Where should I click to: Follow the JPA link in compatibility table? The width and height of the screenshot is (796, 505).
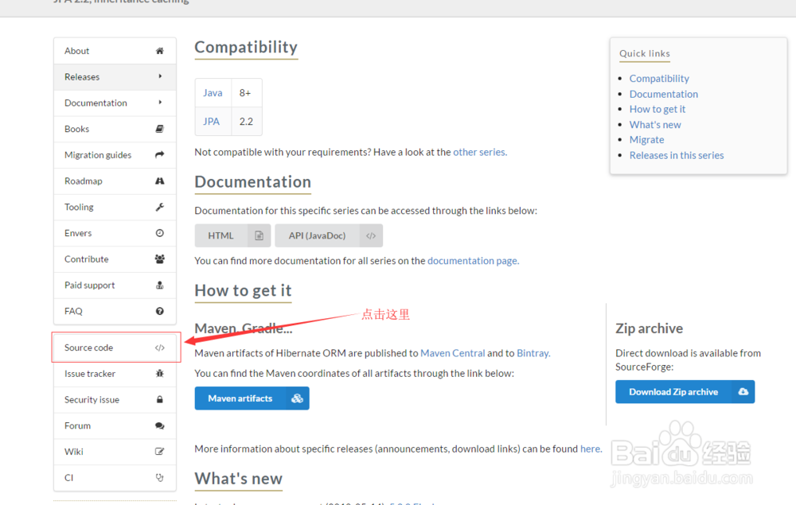pyautogui.click(x=211, y=122)
